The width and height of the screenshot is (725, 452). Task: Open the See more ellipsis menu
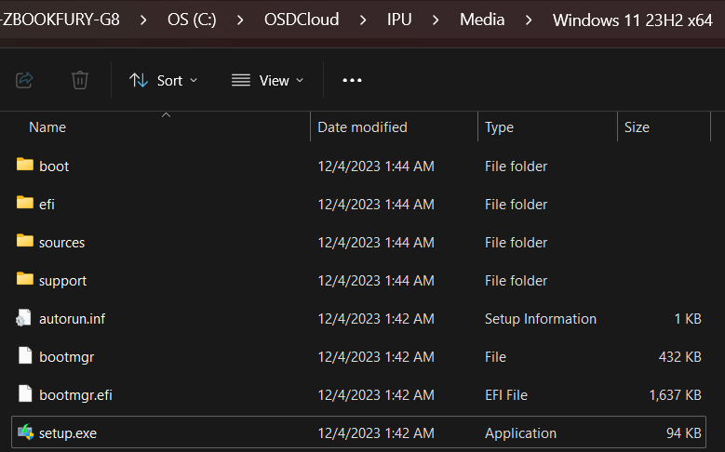[352, 80]
